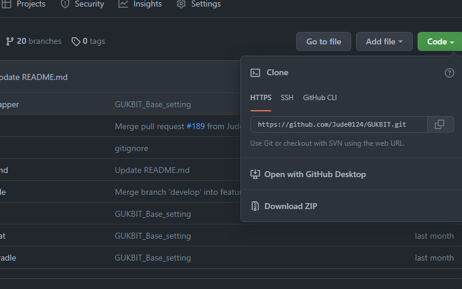Screen dimensions: 462x289
Task: Click the Clone terminal icon
Action: pyautogui.click(x=255, y=73)
